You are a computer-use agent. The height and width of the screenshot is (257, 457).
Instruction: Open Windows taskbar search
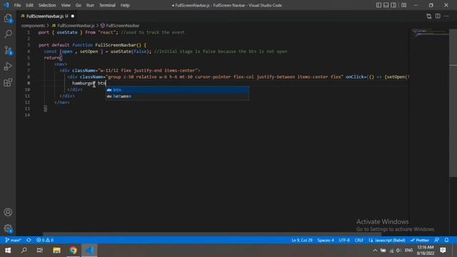[x=24, y=251]
